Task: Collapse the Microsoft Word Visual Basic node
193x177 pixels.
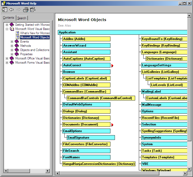Action: 7,29
